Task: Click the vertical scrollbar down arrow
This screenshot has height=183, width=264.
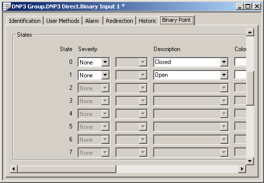Action: 250,161
